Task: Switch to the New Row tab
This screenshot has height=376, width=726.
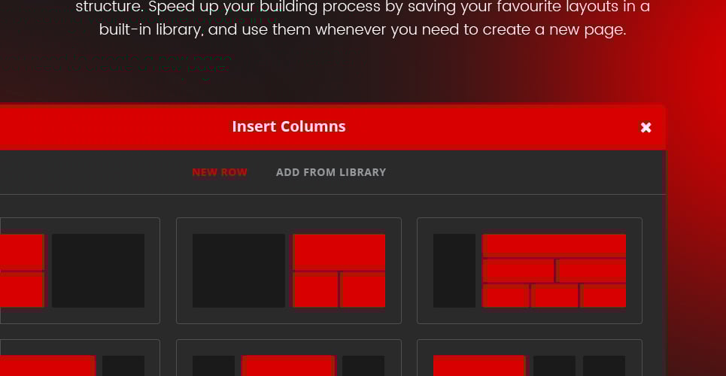Action: click(x=220, y=172)
